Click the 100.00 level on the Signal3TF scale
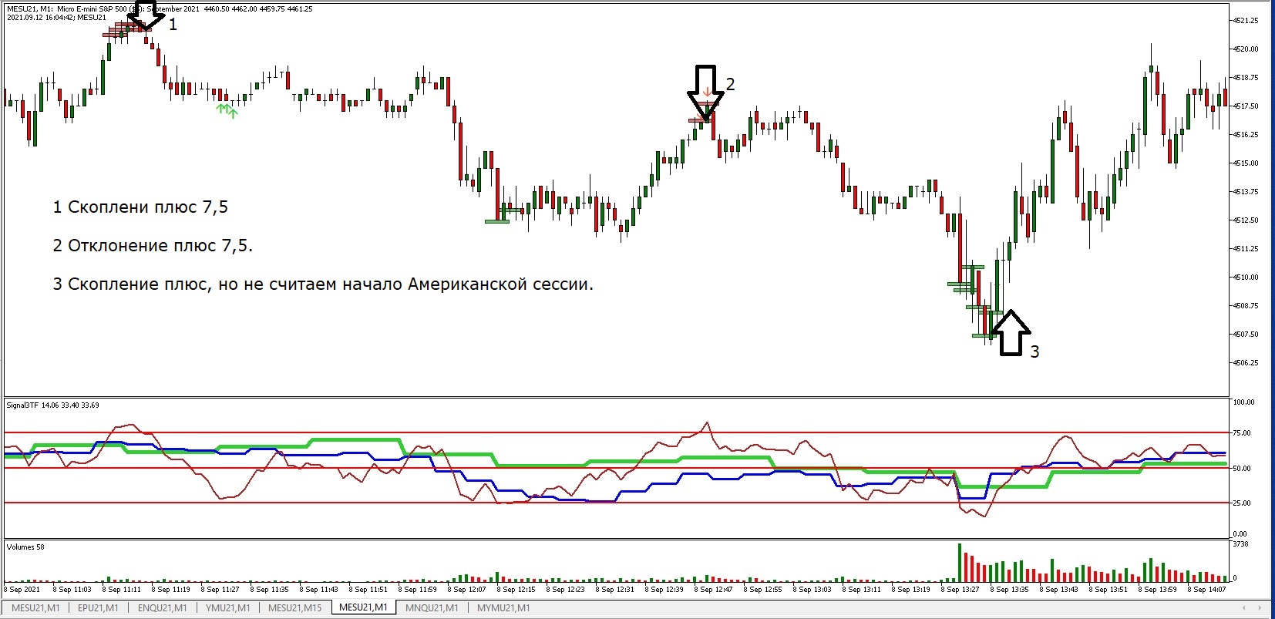The width and height of the screenshot is (1275, 619). coord(1244,402)
